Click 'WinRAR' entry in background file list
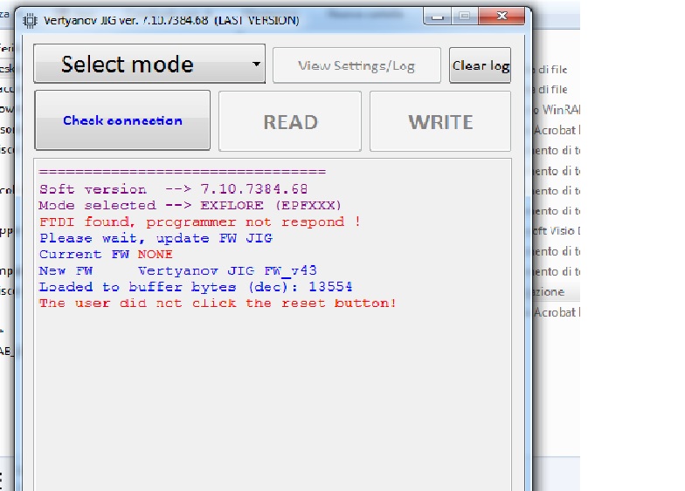Image resolution: width=685 pixels, height=491 pixels. tap(557, 110)
